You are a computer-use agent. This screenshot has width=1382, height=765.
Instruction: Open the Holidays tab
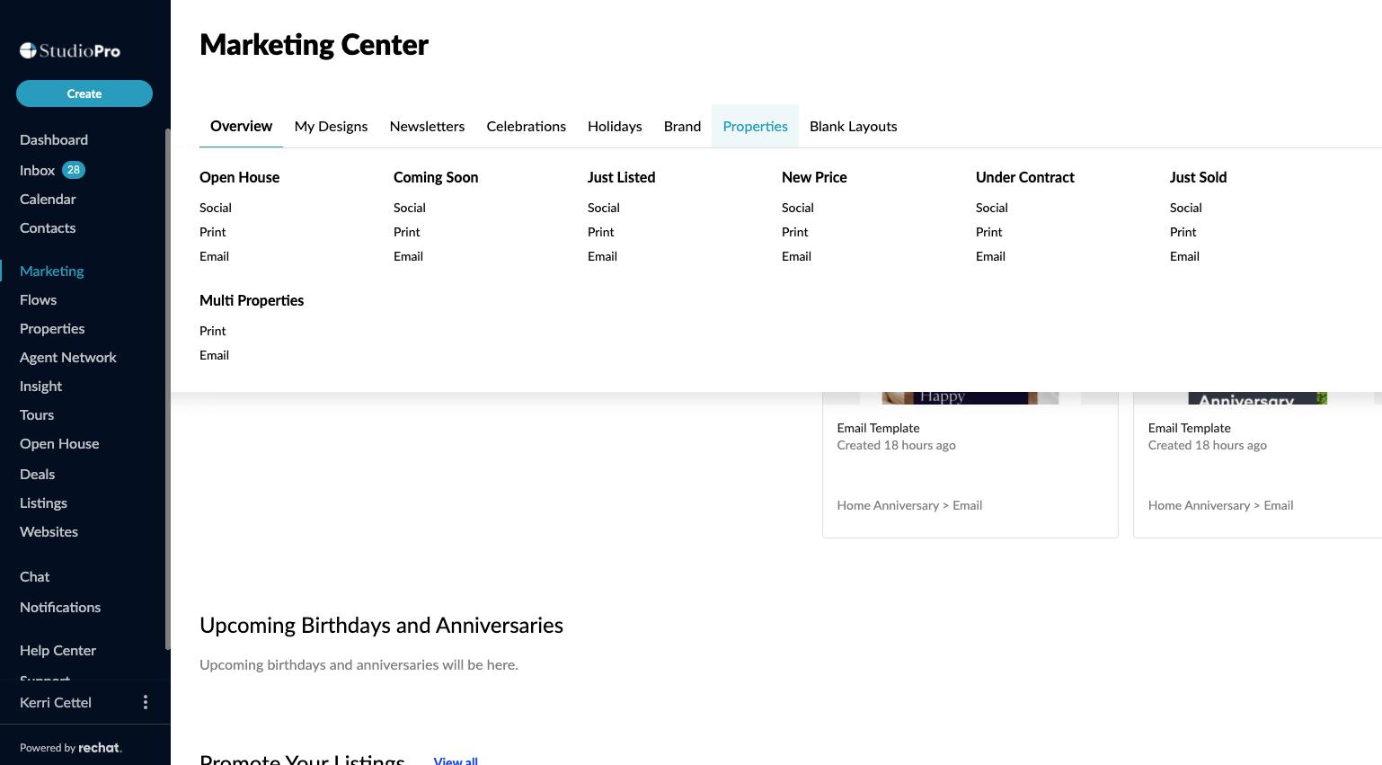point(615,126)
